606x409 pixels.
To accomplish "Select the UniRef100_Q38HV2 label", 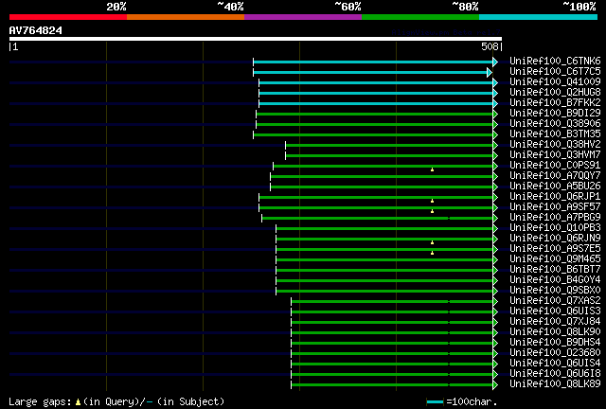I will 555,145.
